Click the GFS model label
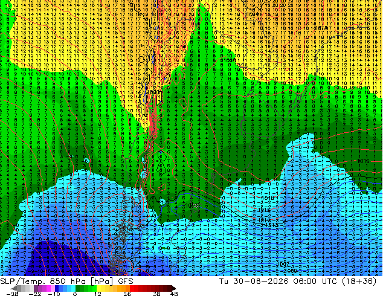 (126, 282)
